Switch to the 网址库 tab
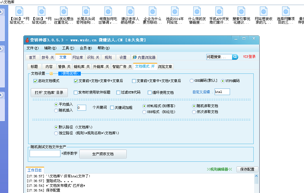Image resolution: width=304 pixels, height=193 pixels. pyautogui.click(x=78, y=57)
